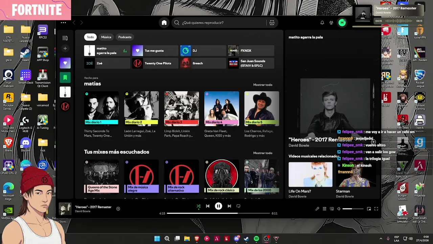Open the "Mix de rock clásico" cover
This screenshot has width=433, height=244.
222,177
